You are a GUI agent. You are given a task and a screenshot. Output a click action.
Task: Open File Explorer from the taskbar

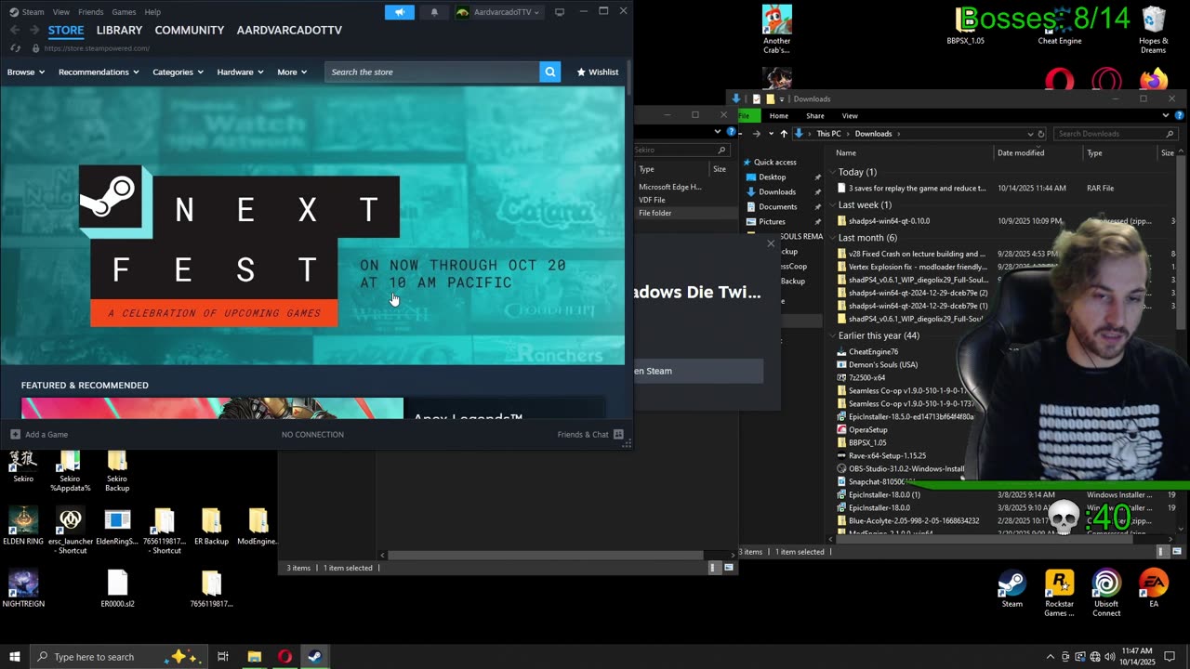(x=254, y=657)
